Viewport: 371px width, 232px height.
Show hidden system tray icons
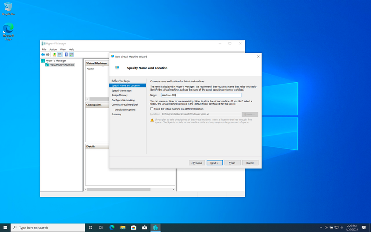coord(321,228)
